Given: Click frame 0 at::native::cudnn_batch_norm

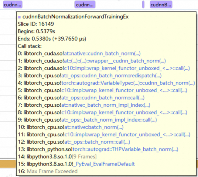Looking at the screenshot, I should coord(79,54).
